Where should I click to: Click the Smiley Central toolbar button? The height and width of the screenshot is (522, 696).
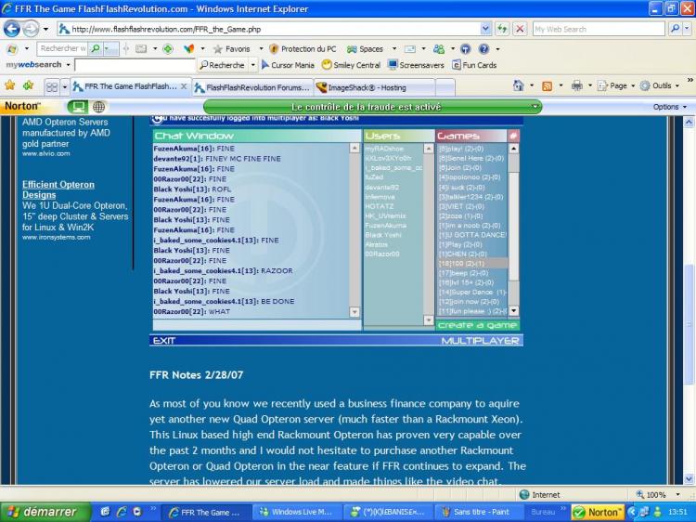(x=351, y=65)
